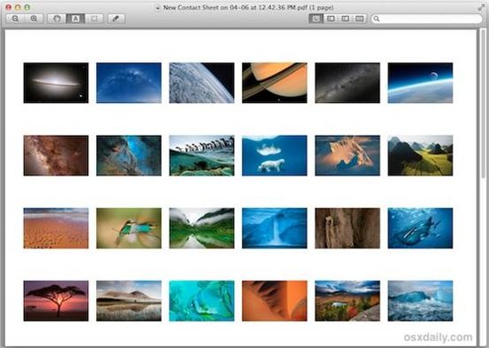Image resolution: width=489 pixels, height=348 pixels.
Task: Select the Text selection tool
Action: click(76, 19)
